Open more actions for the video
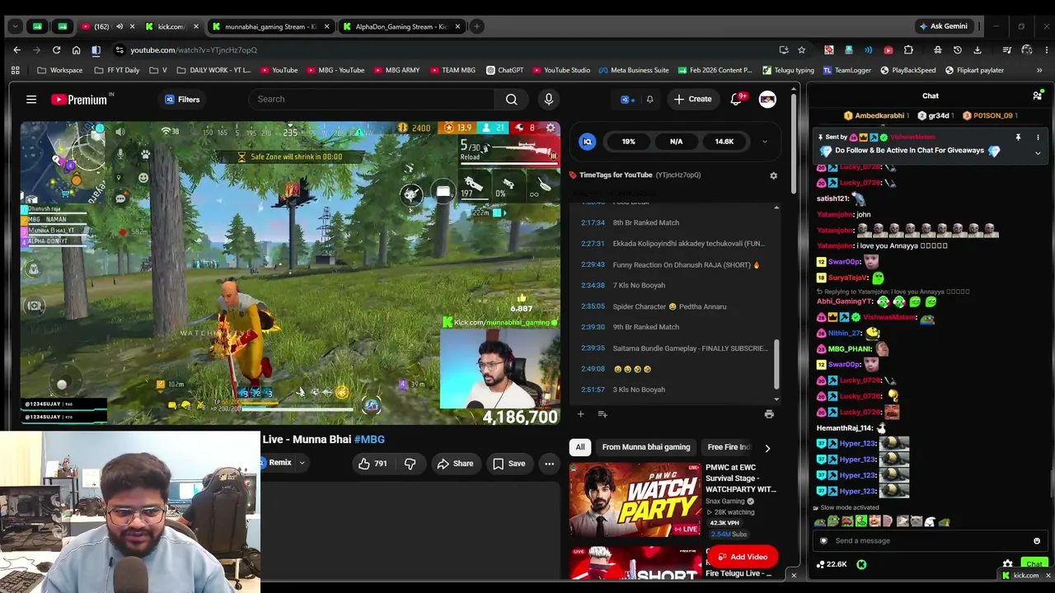This screenshot has height=593, width=1055. point(549,464)
